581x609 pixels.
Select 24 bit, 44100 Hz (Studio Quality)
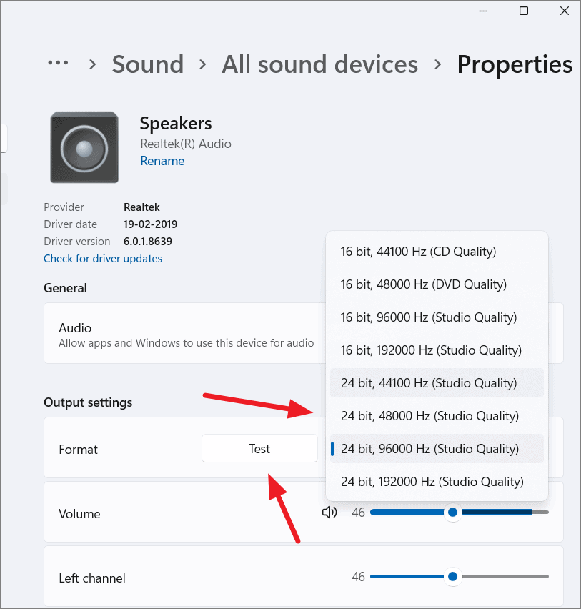430,383
